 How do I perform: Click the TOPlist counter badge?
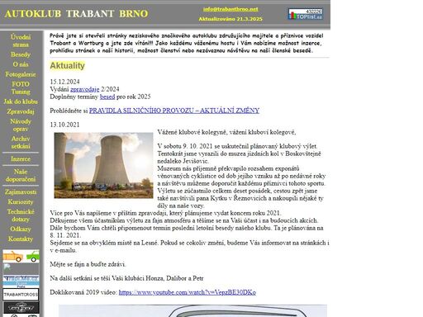point(306,14)
